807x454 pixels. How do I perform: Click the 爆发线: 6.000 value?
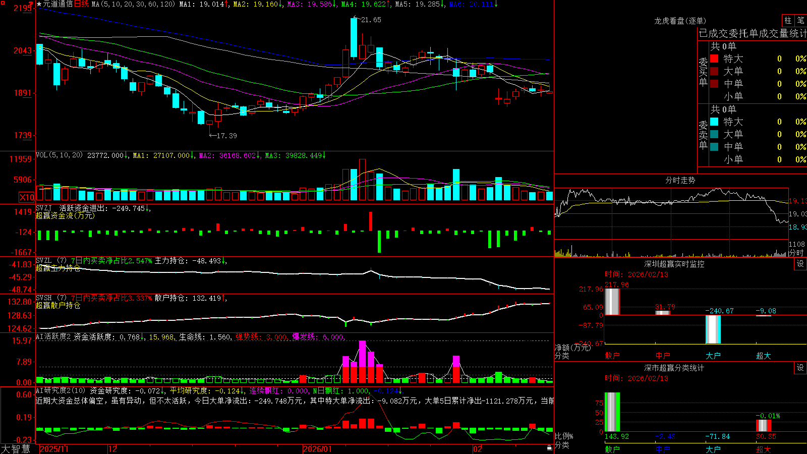click(x=319, y=337)
